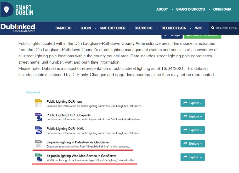Viewport: 239px width, 173px height.
Task: Open the Datasets menu item
Action: 63,28
